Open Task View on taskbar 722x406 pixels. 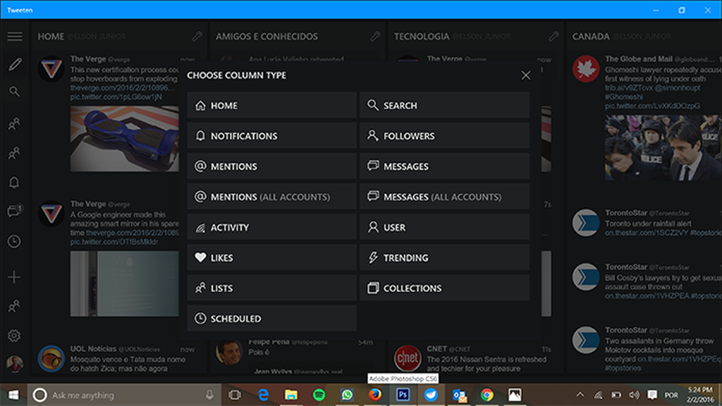[x=235, y=395]
